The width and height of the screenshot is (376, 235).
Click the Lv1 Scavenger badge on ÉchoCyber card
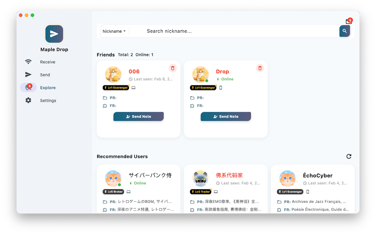coord(290,192)
